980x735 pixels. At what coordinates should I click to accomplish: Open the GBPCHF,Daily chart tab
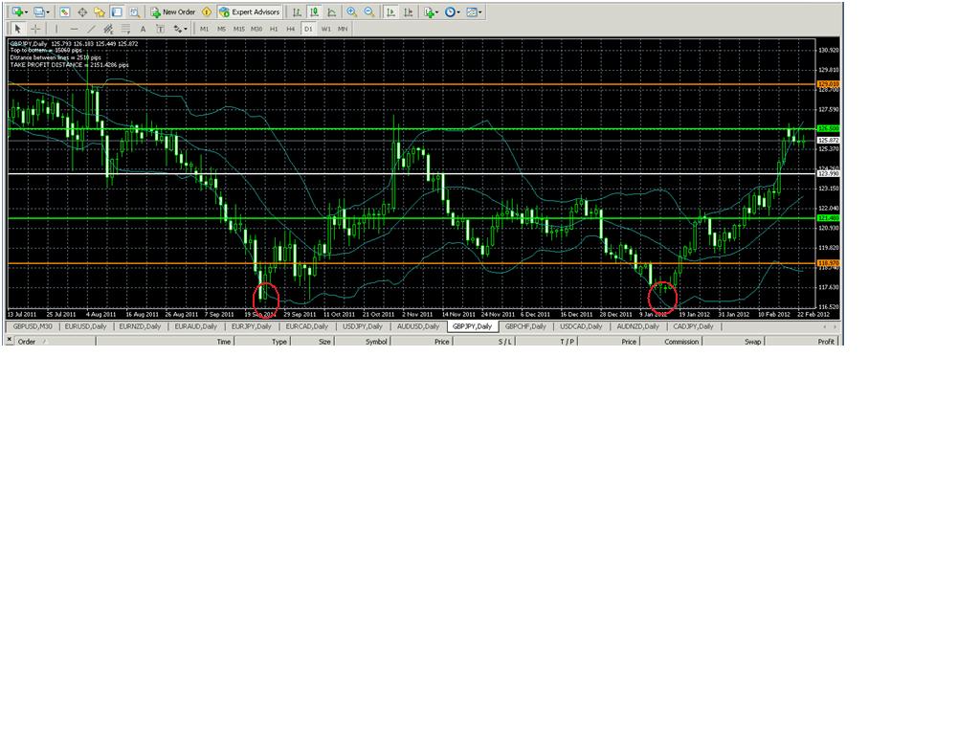(525, 326)
